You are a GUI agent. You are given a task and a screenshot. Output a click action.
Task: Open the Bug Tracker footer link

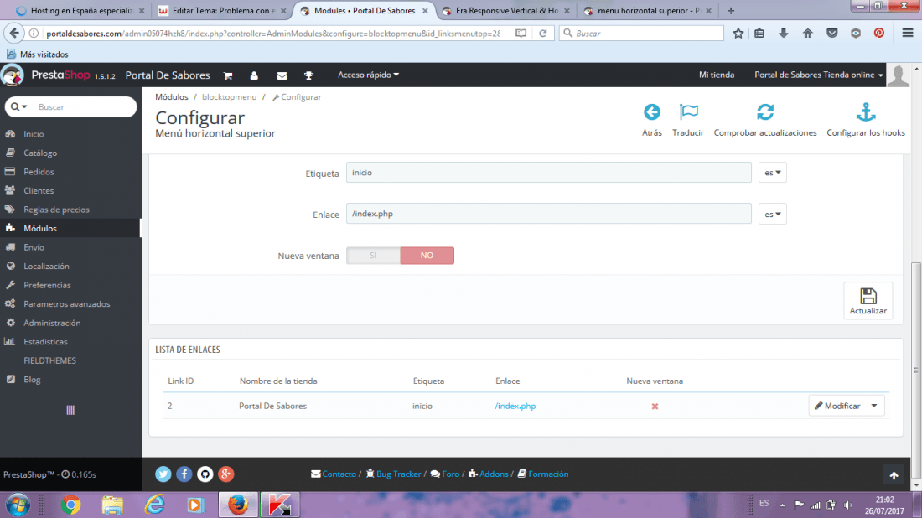[399, 474]
